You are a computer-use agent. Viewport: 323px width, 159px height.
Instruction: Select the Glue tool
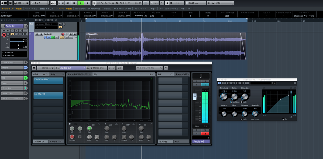(x=106, y=3)
